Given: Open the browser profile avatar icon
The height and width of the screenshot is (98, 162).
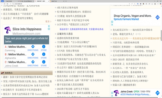Looking at the screenshot, I should pyautogui.click(x=155, y=4).
